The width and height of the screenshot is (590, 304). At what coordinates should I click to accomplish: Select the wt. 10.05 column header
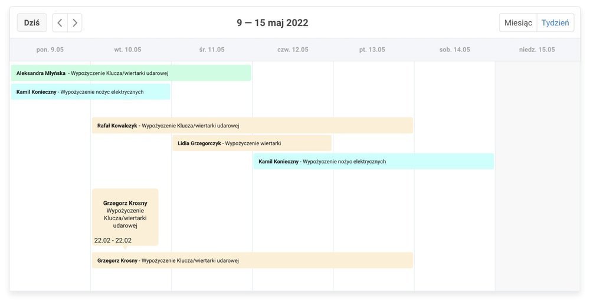tap(127, 50)
